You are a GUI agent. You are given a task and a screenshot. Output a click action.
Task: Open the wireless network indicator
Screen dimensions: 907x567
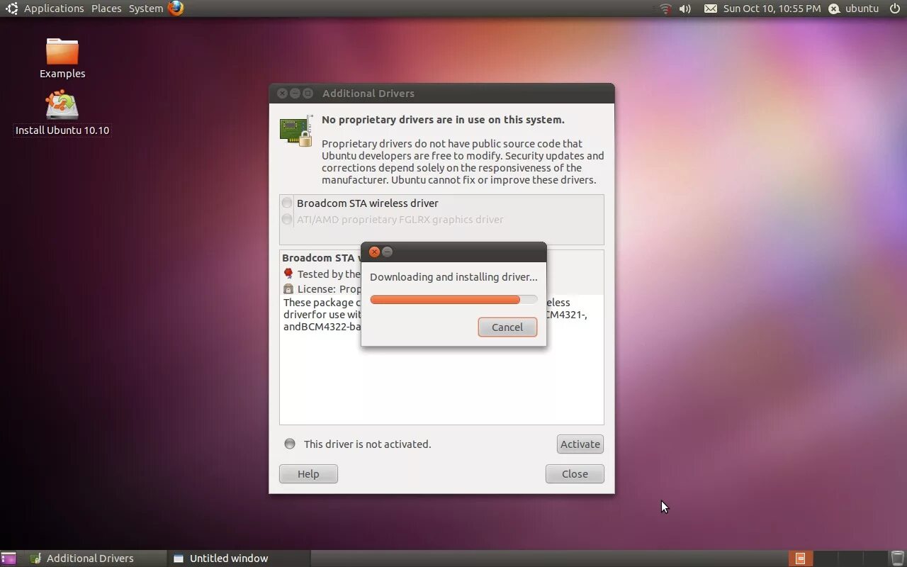point(665,9)
